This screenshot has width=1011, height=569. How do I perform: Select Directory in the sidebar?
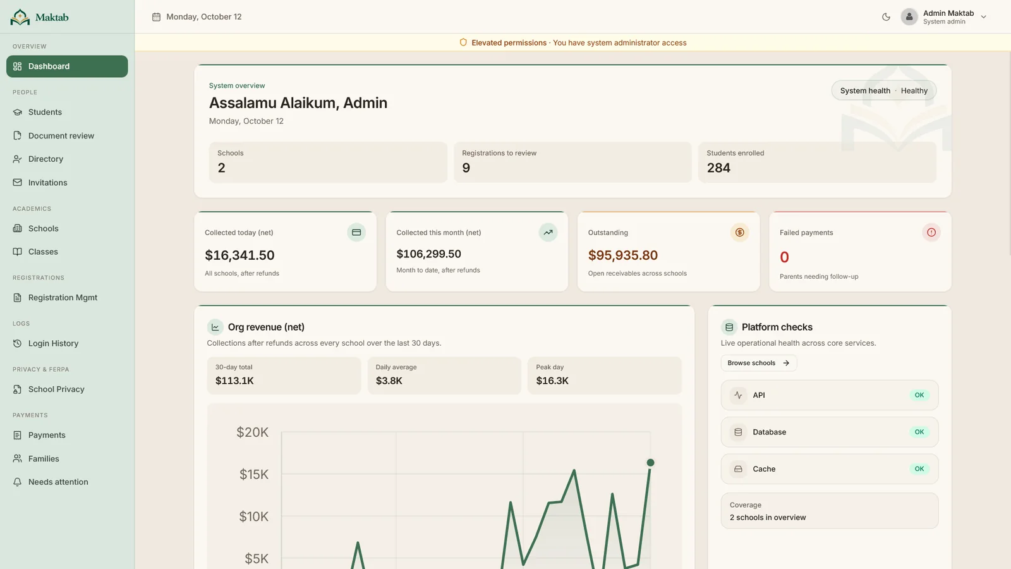coord(67,159)
